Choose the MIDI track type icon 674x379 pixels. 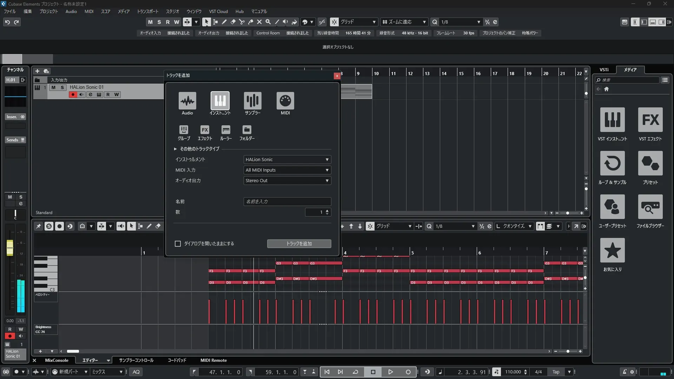pos(285,101)
